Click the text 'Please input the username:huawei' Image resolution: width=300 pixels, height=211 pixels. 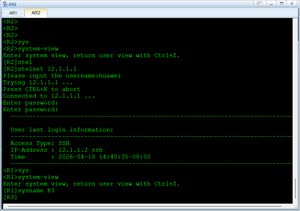(62, 76)
